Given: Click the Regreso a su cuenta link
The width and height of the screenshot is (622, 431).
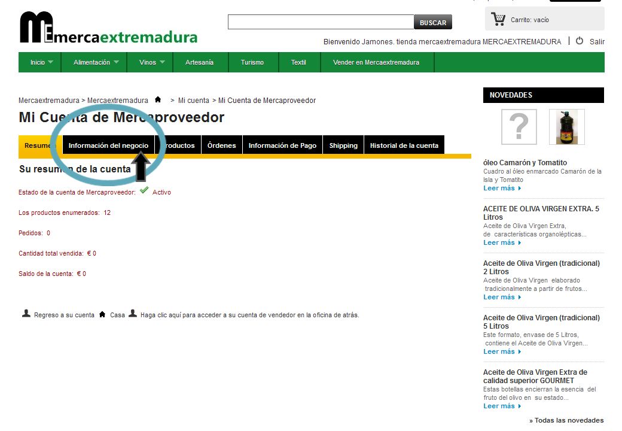Looking at the screenshot, I should tap(64, 315).
